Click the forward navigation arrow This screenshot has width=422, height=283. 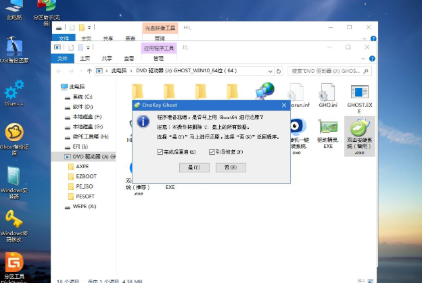point(71,71)
